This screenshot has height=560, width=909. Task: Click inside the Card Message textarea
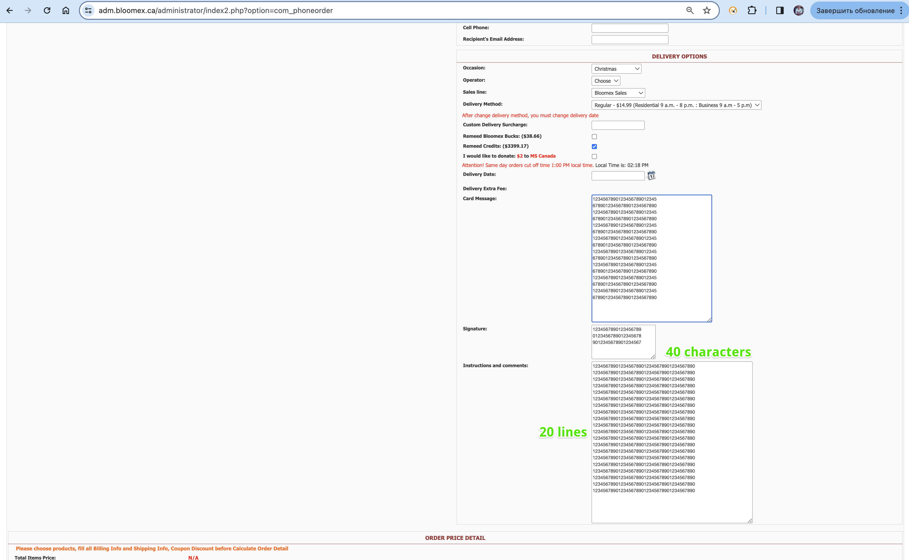click(x=651, y=259)
